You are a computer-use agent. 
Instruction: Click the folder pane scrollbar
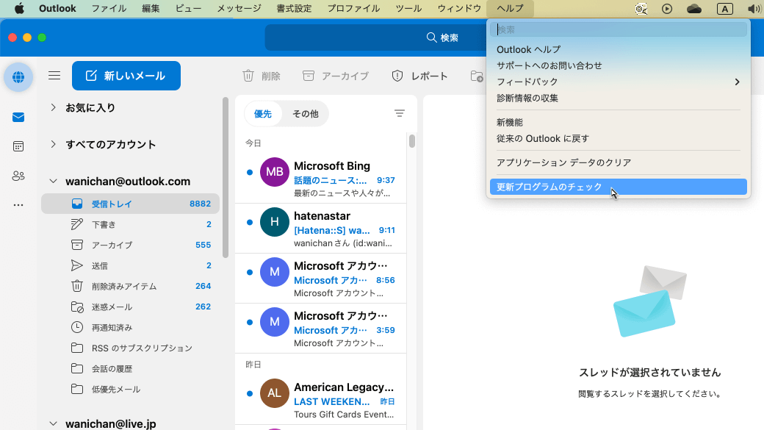click(225, 177)
